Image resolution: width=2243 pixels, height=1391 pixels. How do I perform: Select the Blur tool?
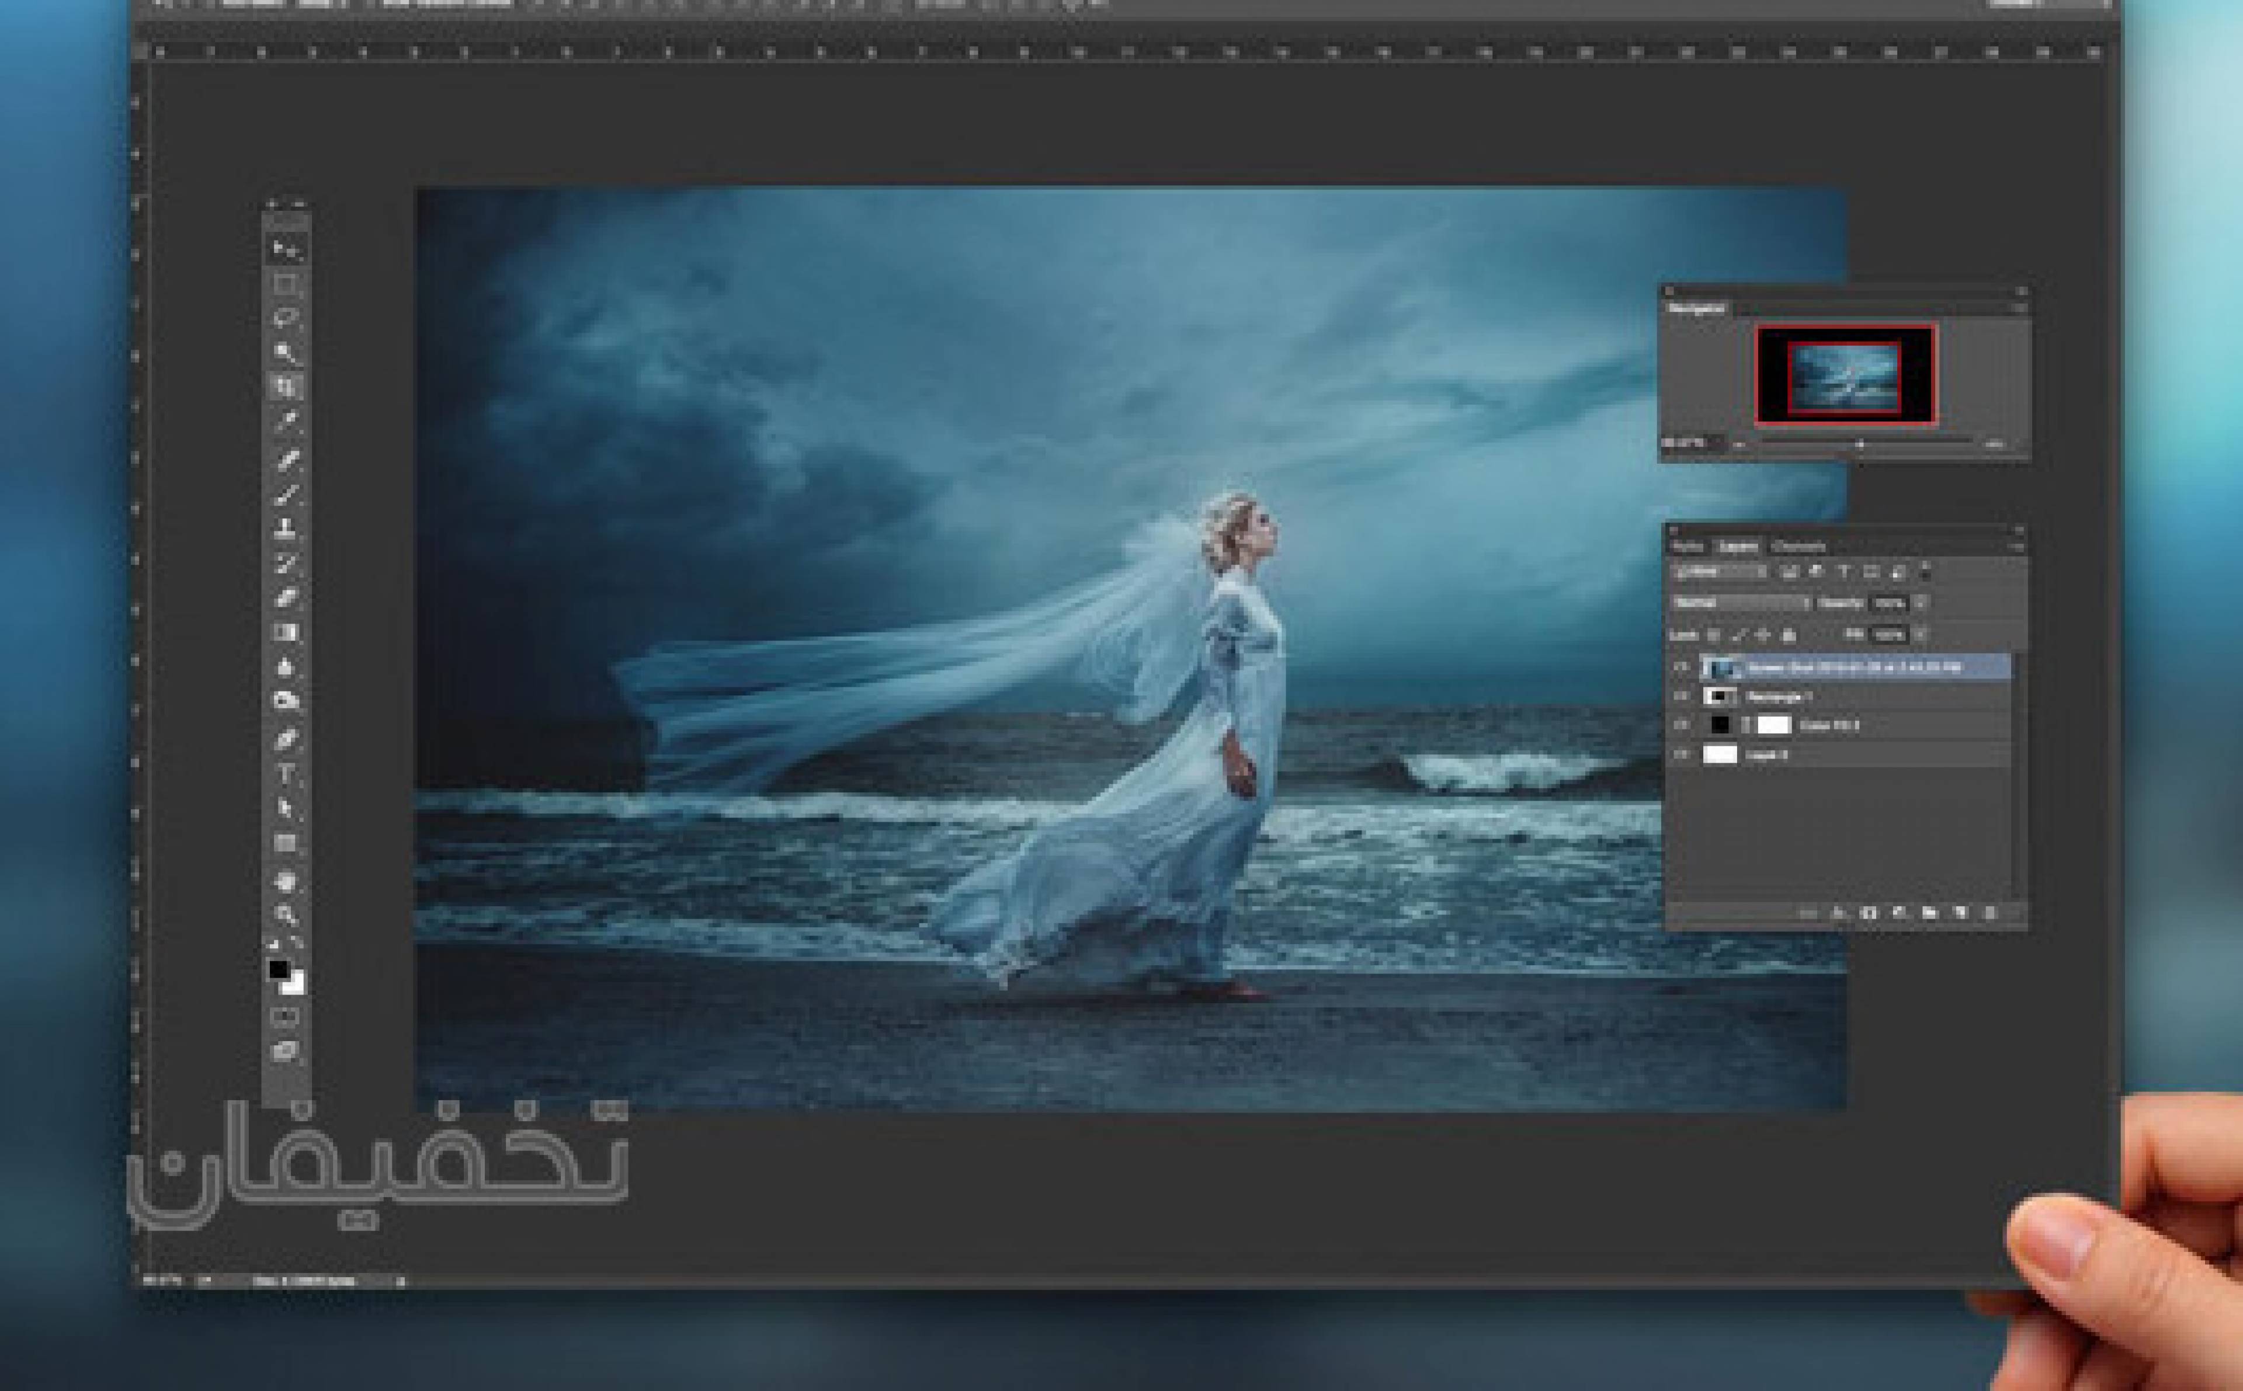(x=286, y=667)
